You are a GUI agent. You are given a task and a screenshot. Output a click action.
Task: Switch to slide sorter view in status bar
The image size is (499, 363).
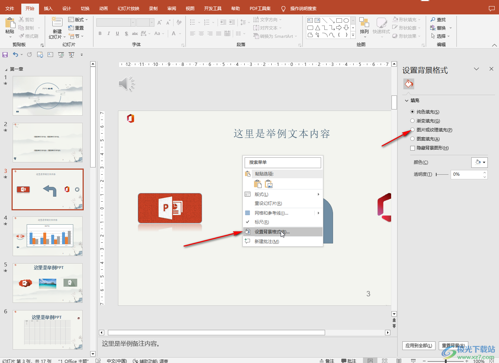coord(385,360)
